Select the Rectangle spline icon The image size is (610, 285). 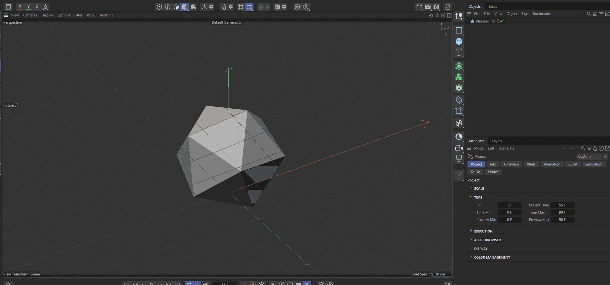459,30
